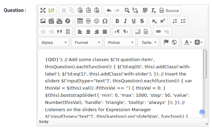The width and height of the screenshot is (212, 129).
Task: Open the Police font dropdown
Action: tap(120, 42)
